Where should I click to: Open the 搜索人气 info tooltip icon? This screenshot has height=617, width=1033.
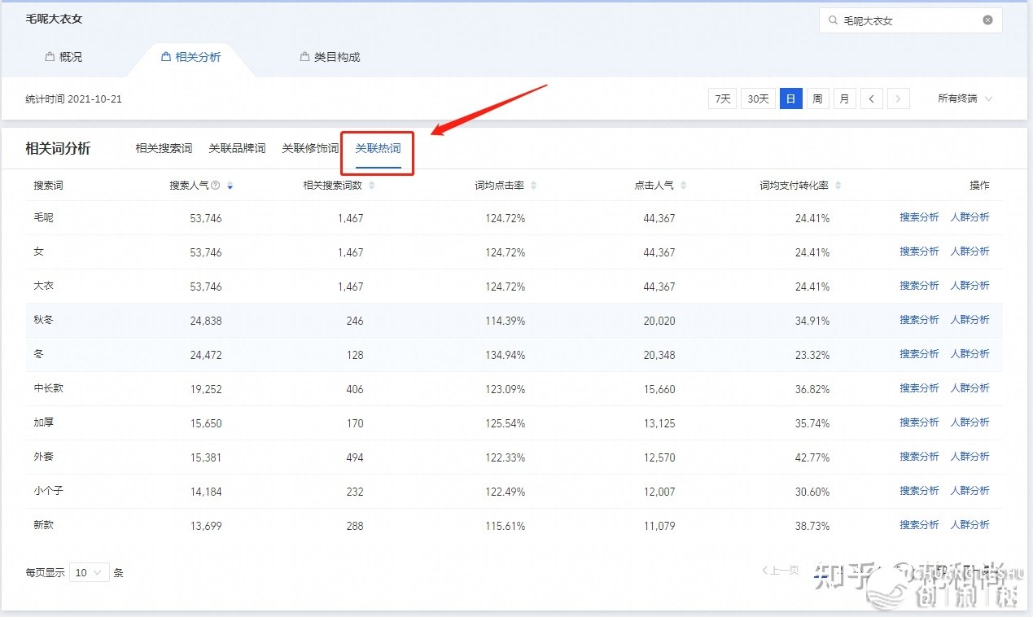click(x=216, y=185)
